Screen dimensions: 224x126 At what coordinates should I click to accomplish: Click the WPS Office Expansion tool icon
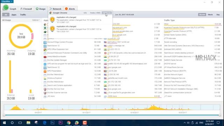[45, 50]
